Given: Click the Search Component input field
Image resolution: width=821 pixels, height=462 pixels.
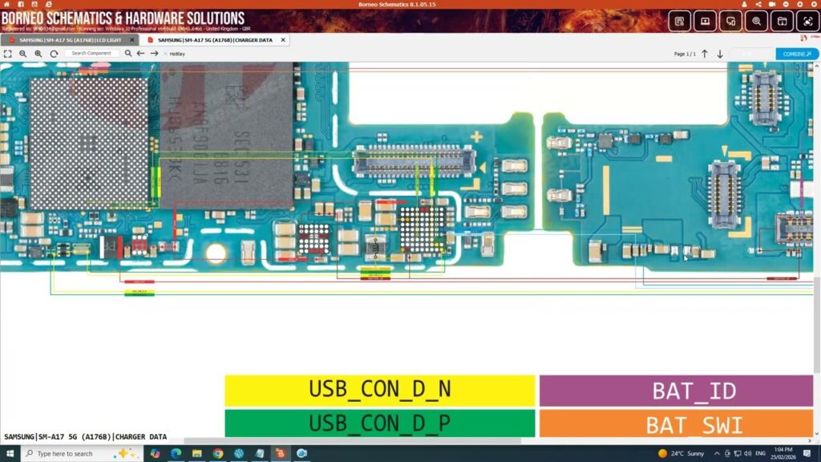Looking at the screenshot, I should coord(91,54).
